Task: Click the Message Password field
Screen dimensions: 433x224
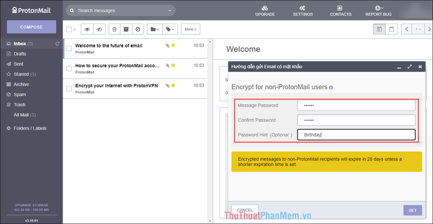Action: tap(356, 106)
